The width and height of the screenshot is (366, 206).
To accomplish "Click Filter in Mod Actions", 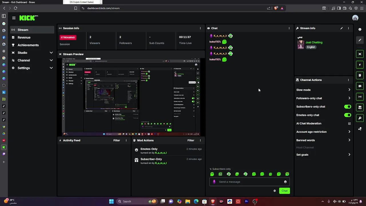I will (x=191, y=140).
